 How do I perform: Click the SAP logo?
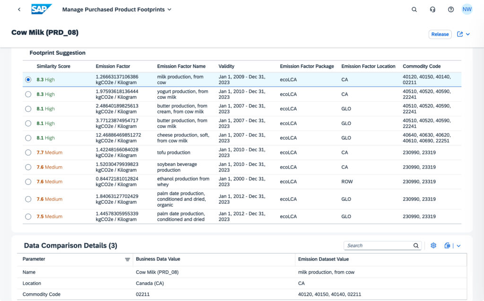point(42,9)
